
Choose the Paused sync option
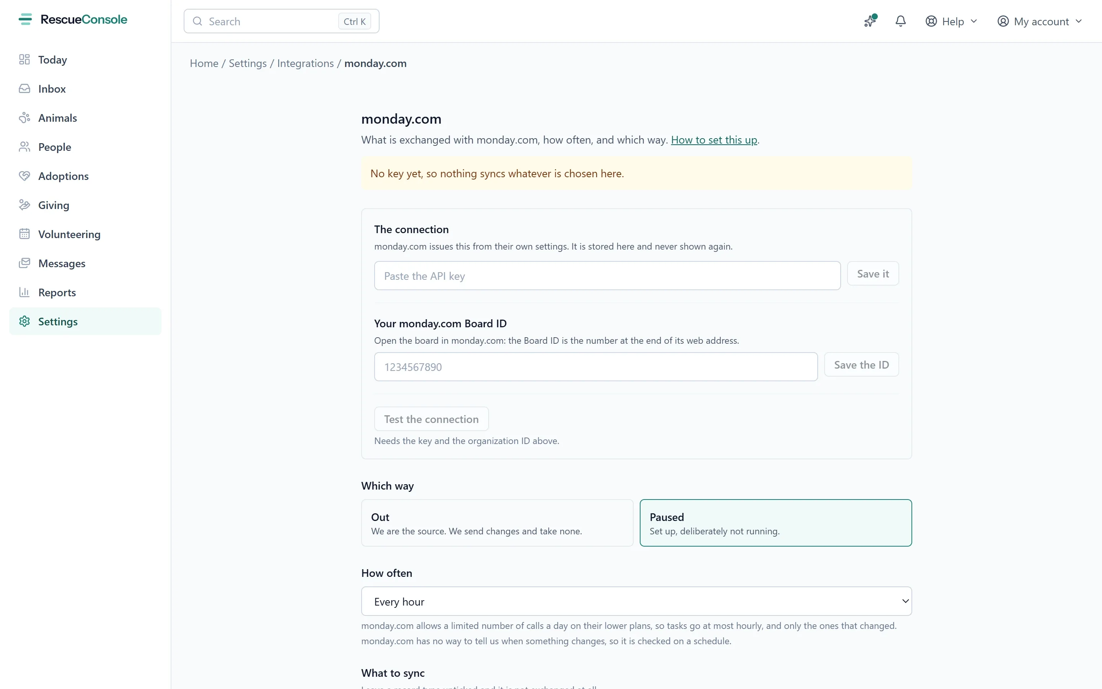pos(776,522)
